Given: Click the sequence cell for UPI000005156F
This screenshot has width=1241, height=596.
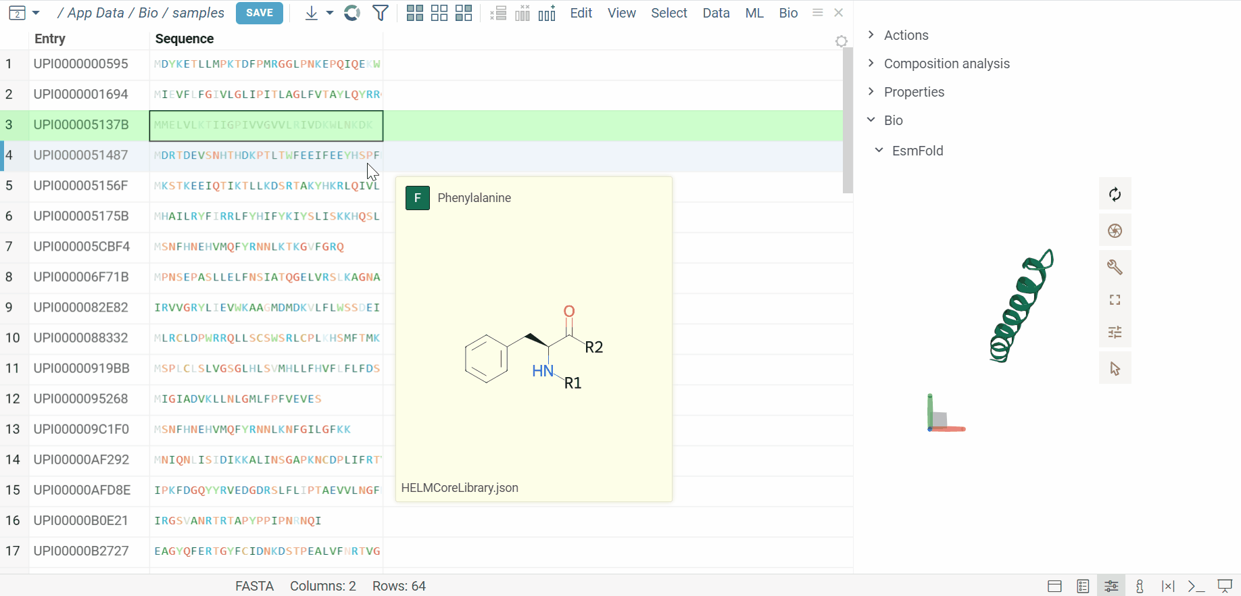Looking at the screenshot, I should click(266, 186).
